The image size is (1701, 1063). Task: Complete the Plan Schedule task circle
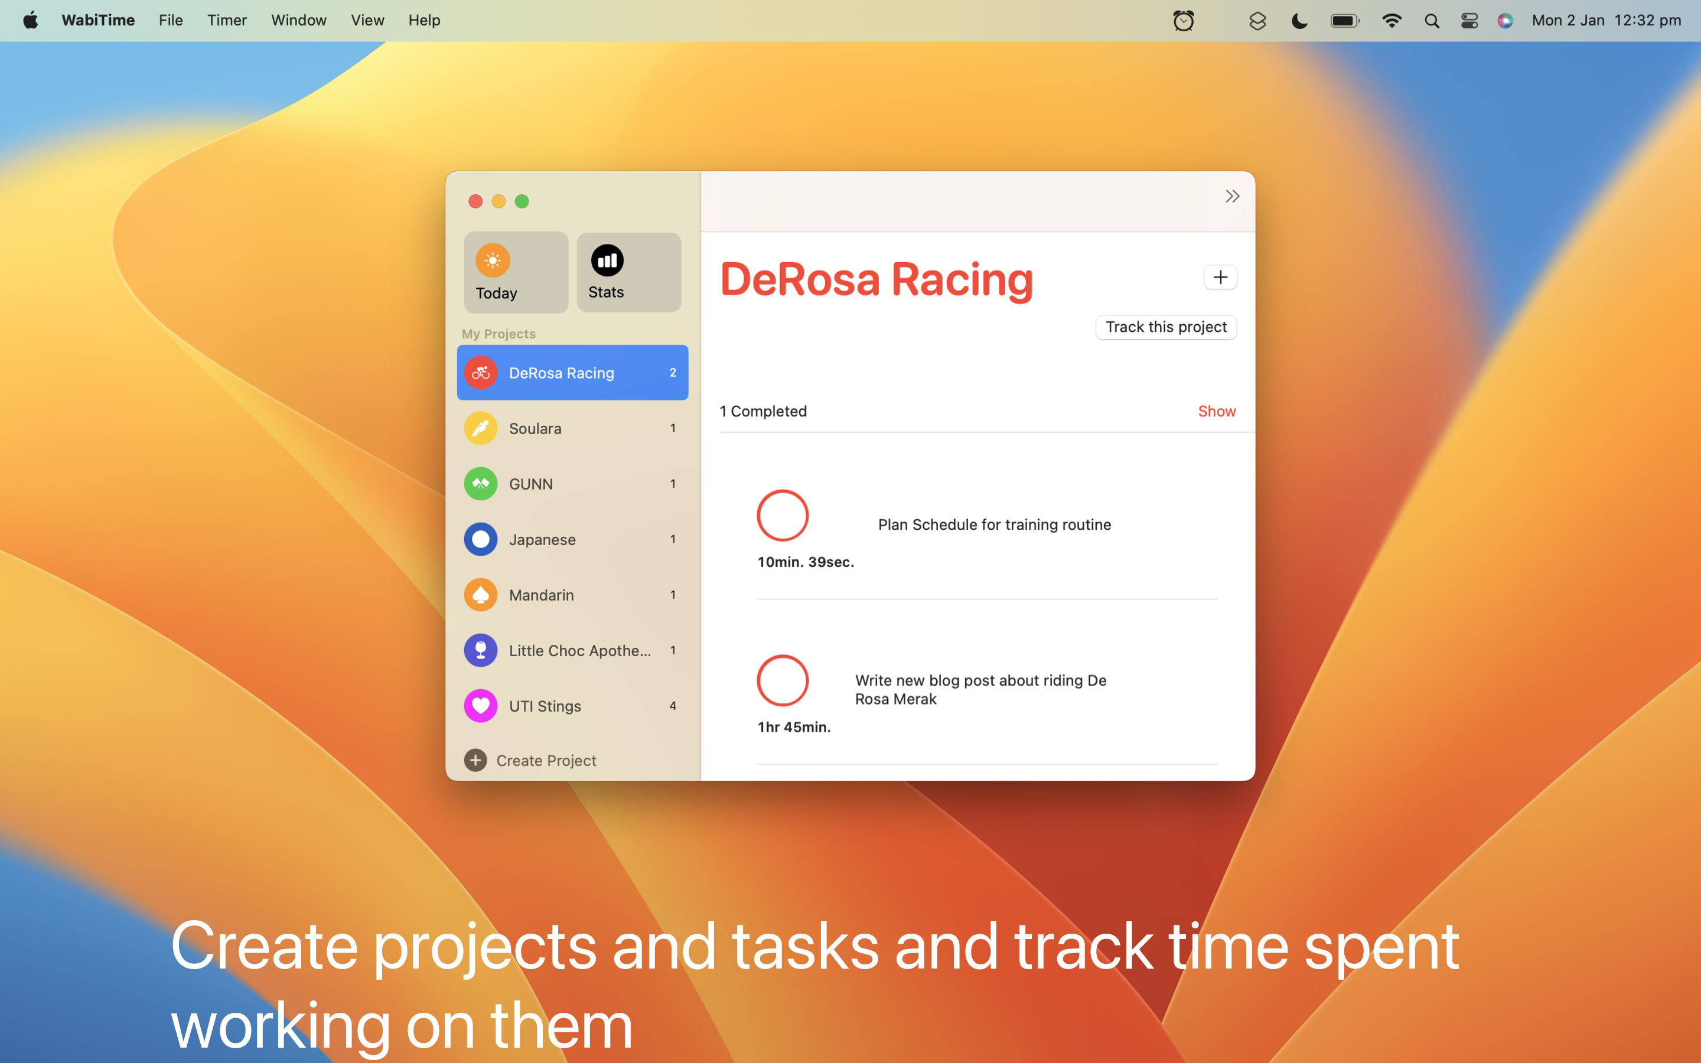pyautogui.click(x=783, y=516)
